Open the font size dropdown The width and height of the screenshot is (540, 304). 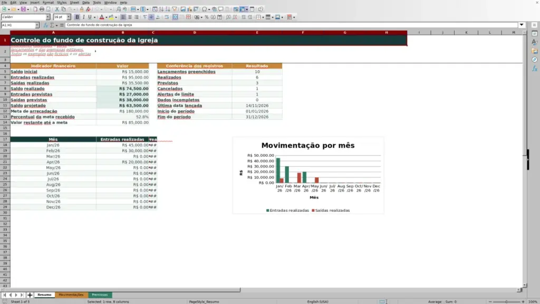[x=69, y=17]
